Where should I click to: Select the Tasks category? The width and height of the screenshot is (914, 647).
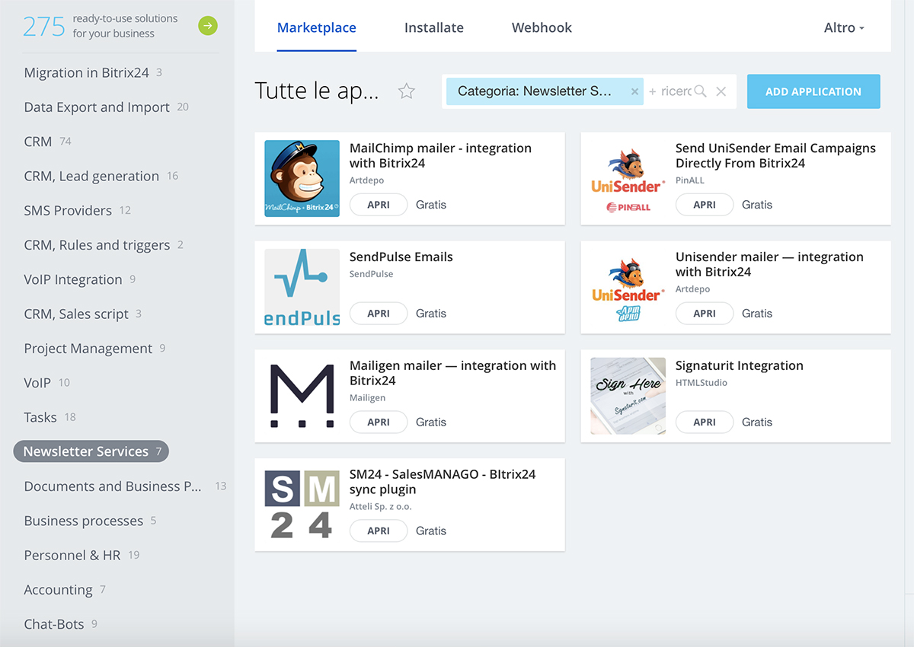click(50, 417)
